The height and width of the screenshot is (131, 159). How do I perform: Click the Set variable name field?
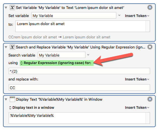pyautogui.click(x=74, y=15)
